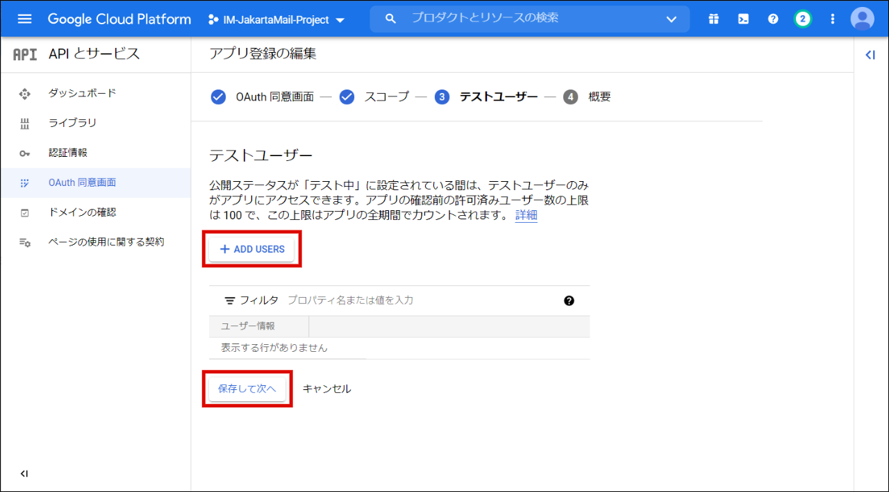Activate Cloud Shell terminal icon
The image size is (889, 492).
click(743, 19)
